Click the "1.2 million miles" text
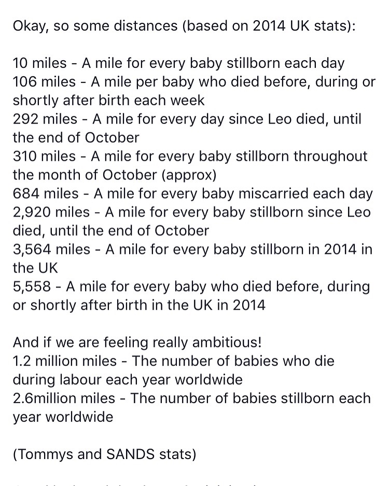389x486 pixels. pyautogui.click(x=65, y=361)
